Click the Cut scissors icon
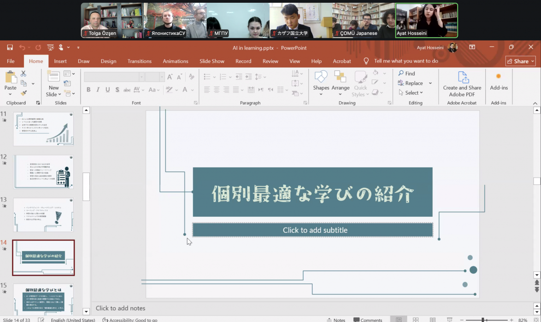Screen dimensions: 541x322 pos(24,74)
